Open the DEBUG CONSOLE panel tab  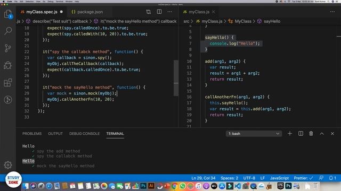(84, 134)
